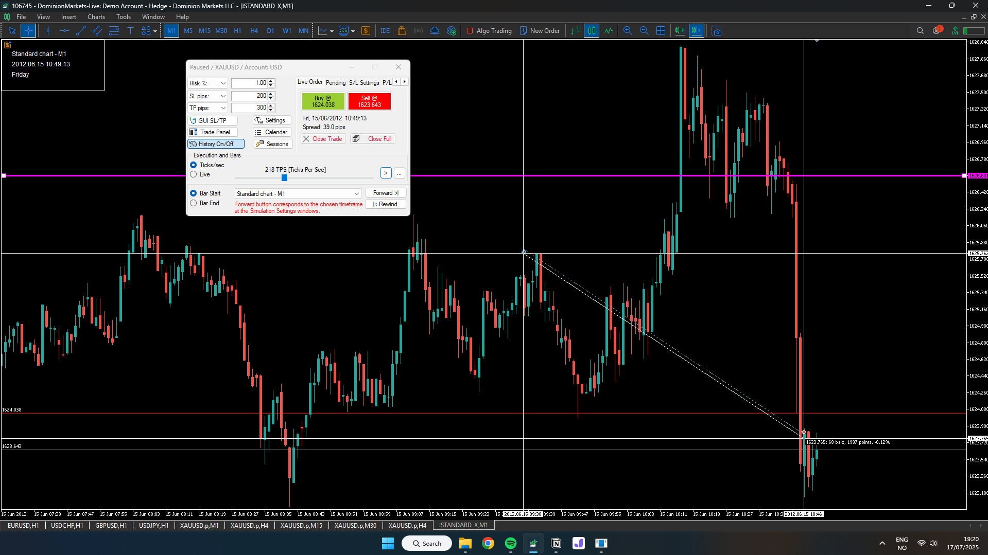Toggle chart shift
Image resolution: width=988 pixels, height=555 pixels.
697,31
